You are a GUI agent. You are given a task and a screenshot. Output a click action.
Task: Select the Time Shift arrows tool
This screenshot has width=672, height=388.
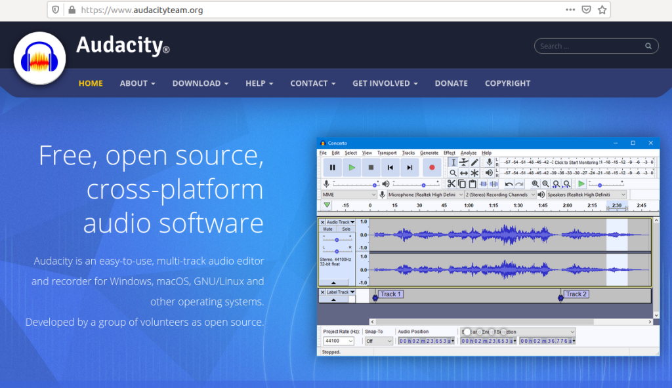464,173
